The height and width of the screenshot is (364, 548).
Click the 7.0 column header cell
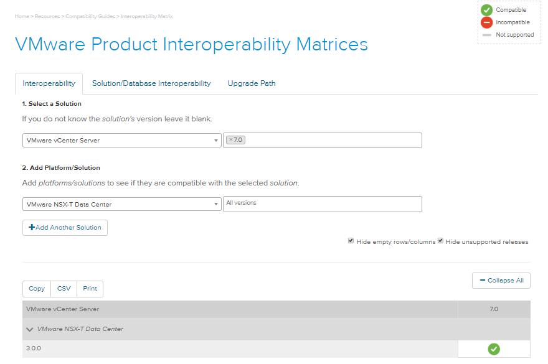click(494, 309)
